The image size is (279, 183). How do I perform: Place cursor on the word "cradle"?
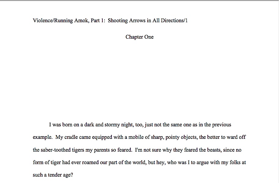[71, 137]
